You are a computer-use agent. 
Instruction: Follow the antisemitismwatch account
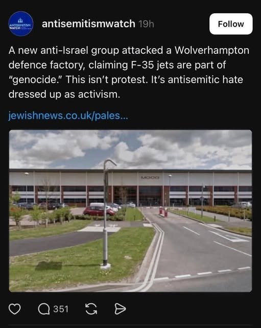[x=231, y=24]
